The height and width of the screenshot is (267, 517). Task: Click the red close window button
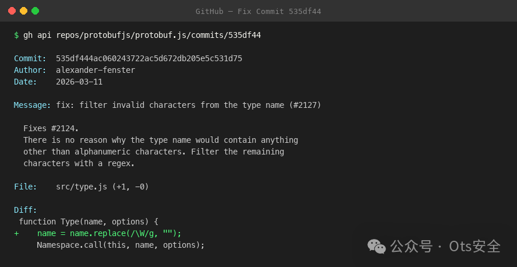point(12,11)
